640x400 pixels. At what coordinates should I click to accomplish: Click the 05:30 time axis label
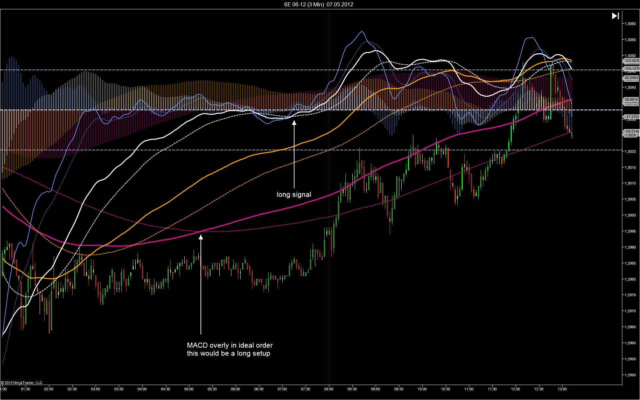pos(212,389)
